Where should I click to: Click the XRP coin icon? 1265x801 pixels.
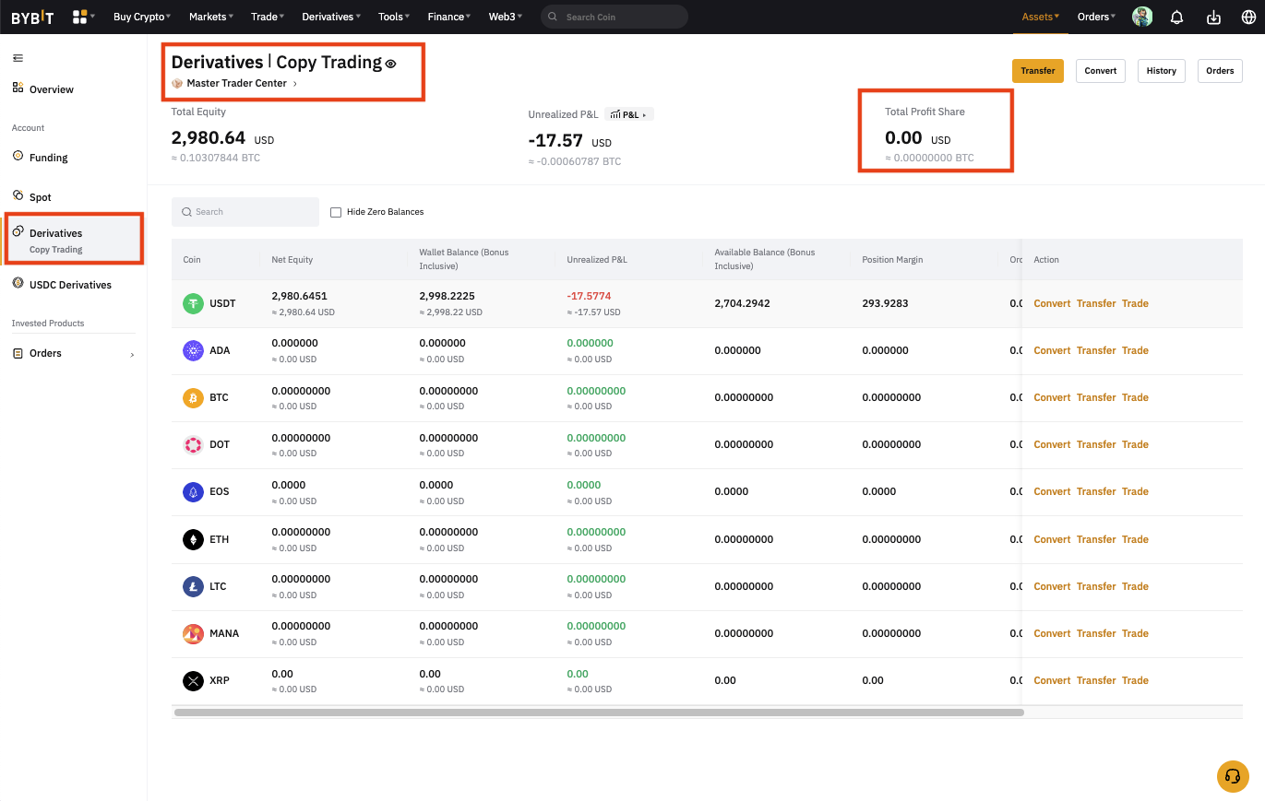193,680
